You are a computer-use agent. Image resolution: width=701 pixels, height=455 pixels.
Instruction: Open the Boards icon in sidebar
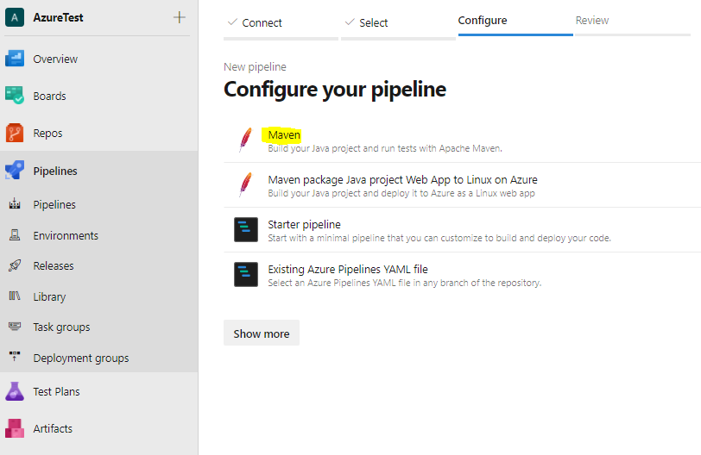point(15,96)
